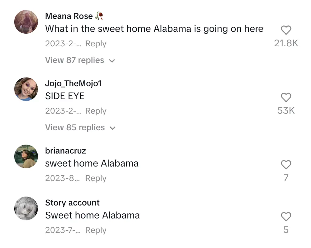Reply to Meana Rose's comment
Viewport: 311px width, 248px height.
pyautogui.click(x=96, y=44)
